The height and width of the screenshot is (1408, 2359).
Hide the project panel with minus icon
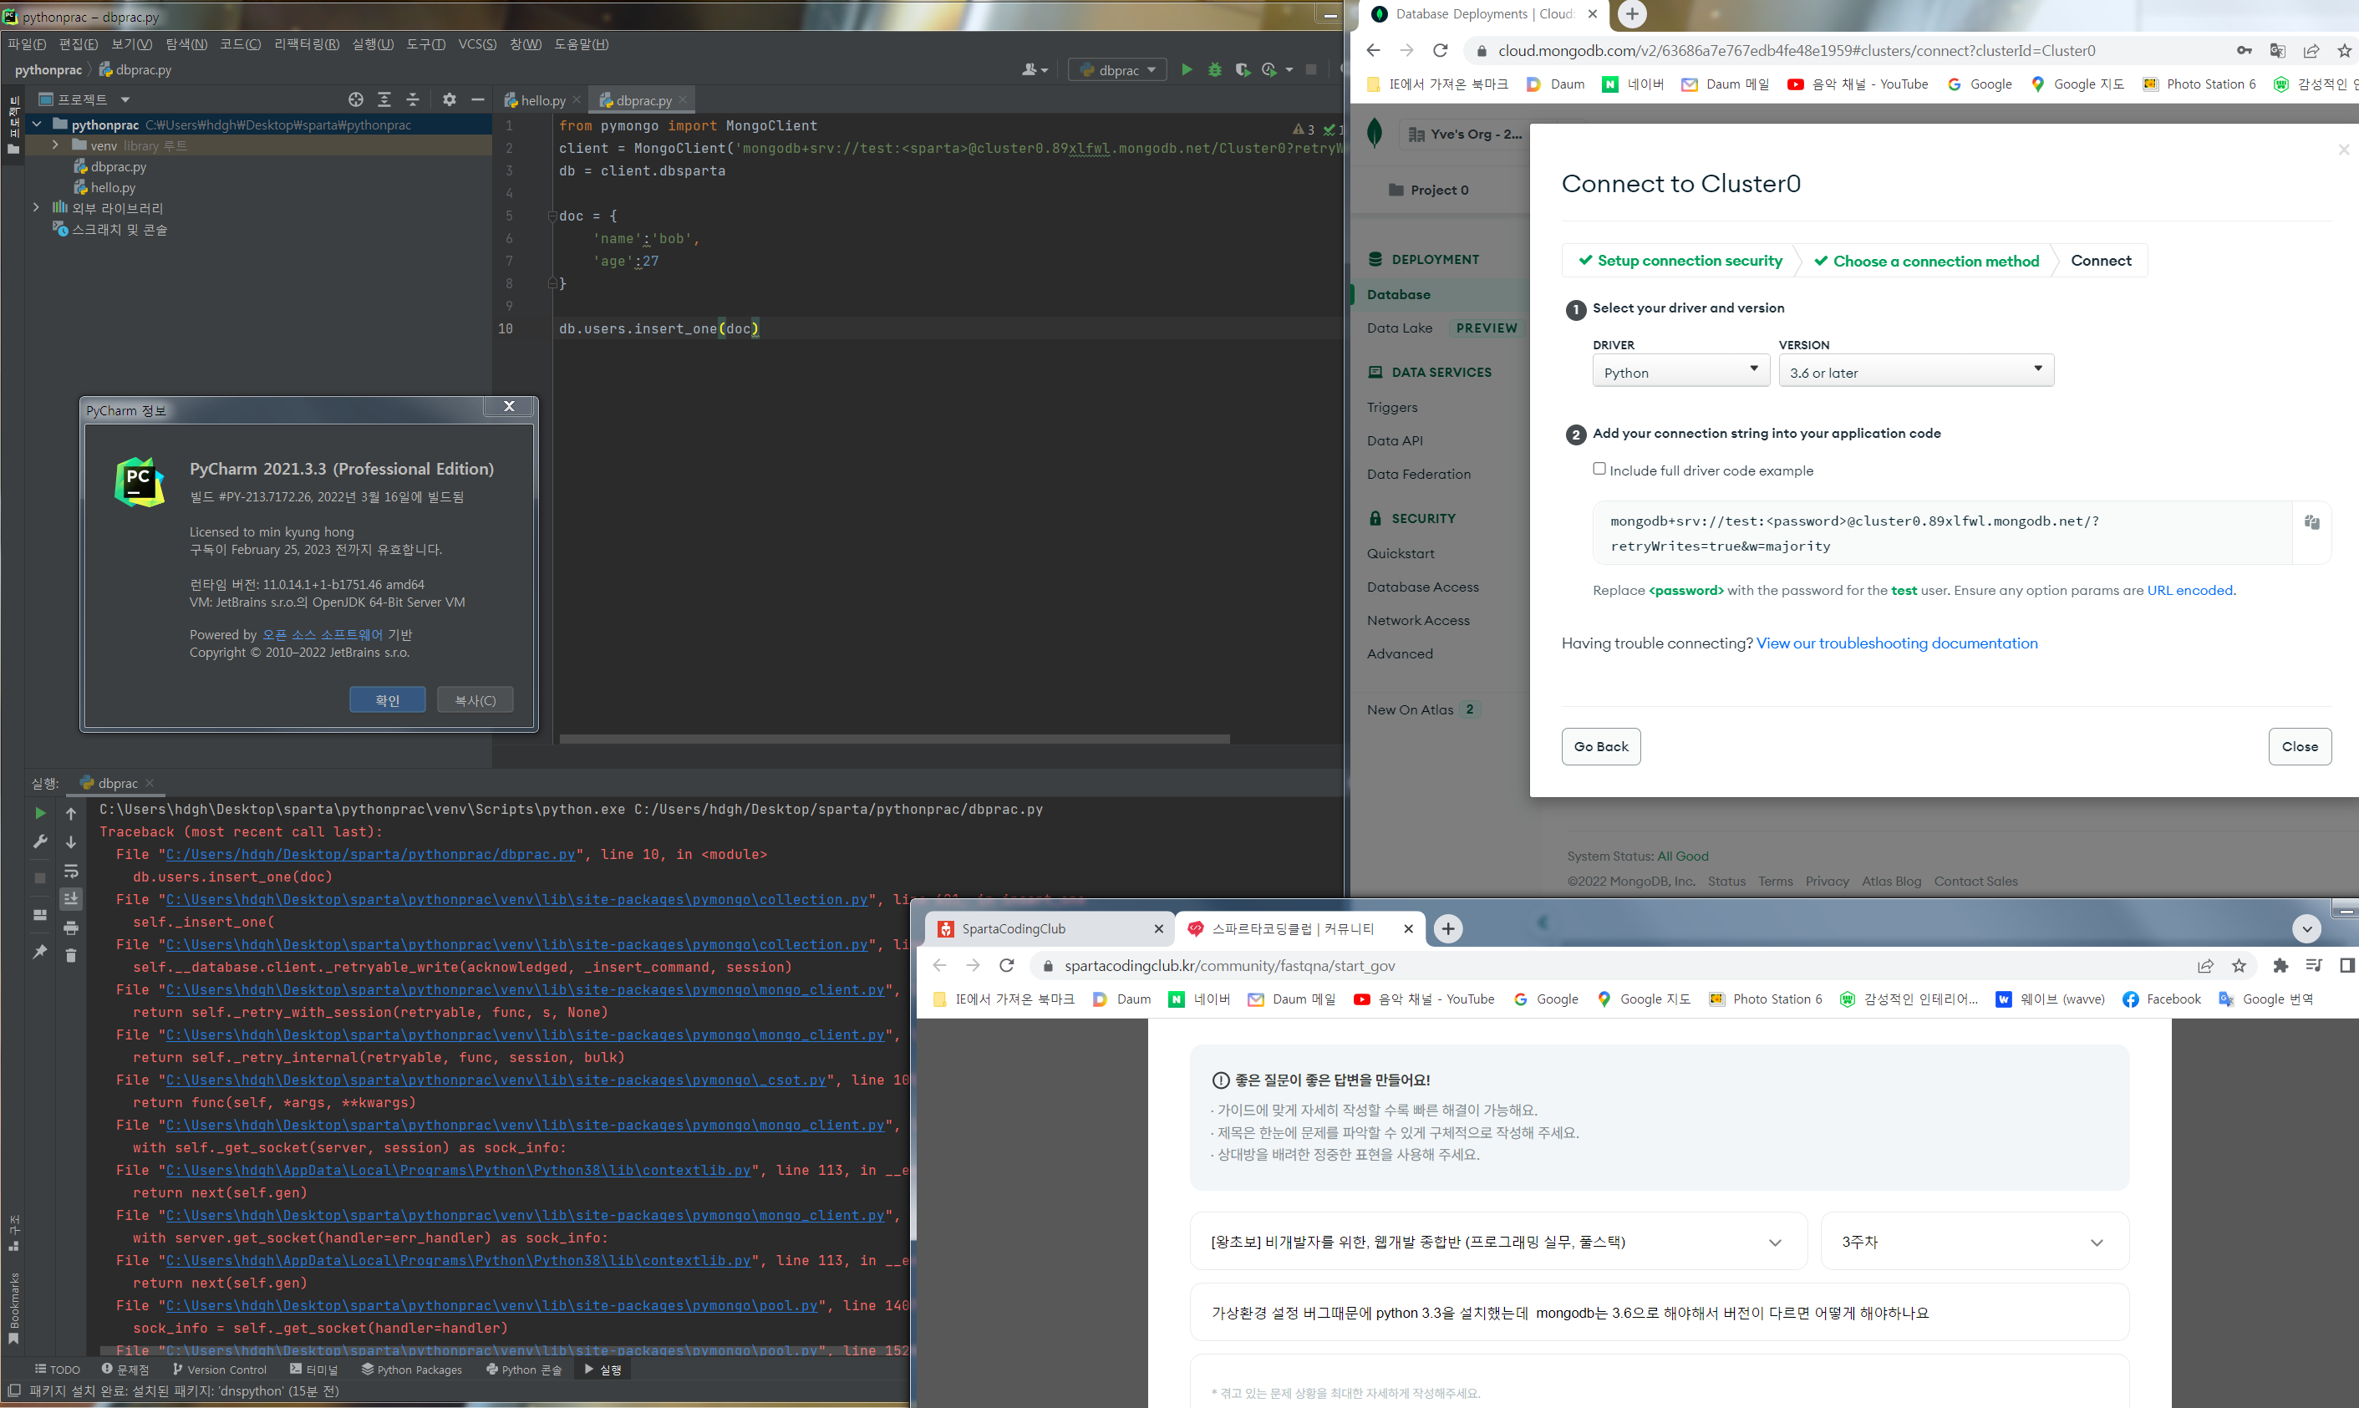point(478,99)
